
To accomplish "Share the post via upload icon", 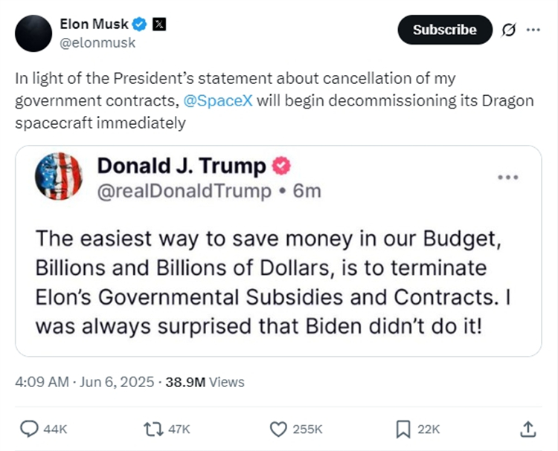I will coord(527,428).
